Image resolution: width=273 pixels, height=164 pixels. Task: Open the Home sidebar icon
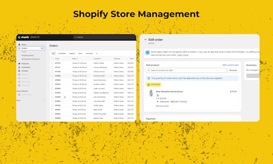19,45
